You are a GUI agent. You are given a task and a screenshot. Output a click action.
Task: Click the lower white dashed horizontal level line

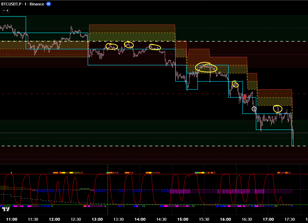[155, 146]
